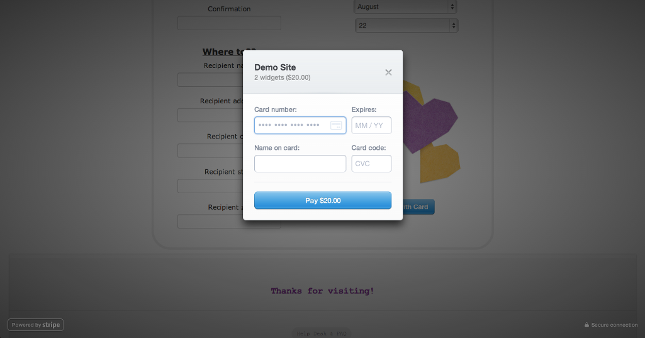Click the credit card icon in card number field

tap(336, 125)
